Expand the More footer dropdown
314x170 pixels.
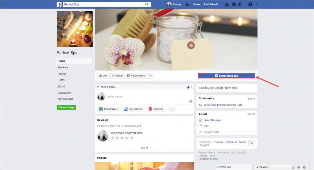(x=213, y=156)
